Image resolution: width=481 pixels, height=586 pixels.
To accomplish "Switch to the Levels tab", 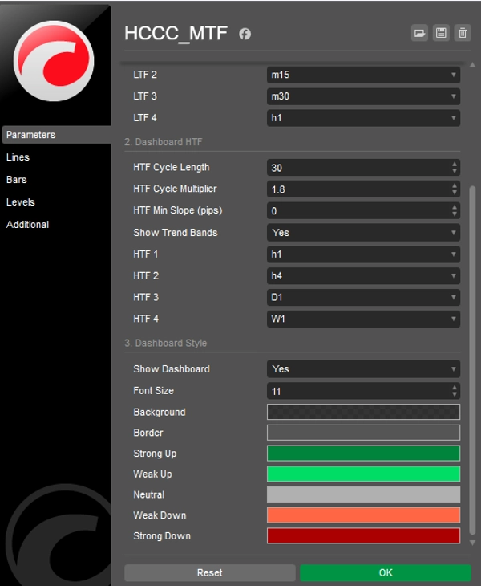I will [21, 202].
